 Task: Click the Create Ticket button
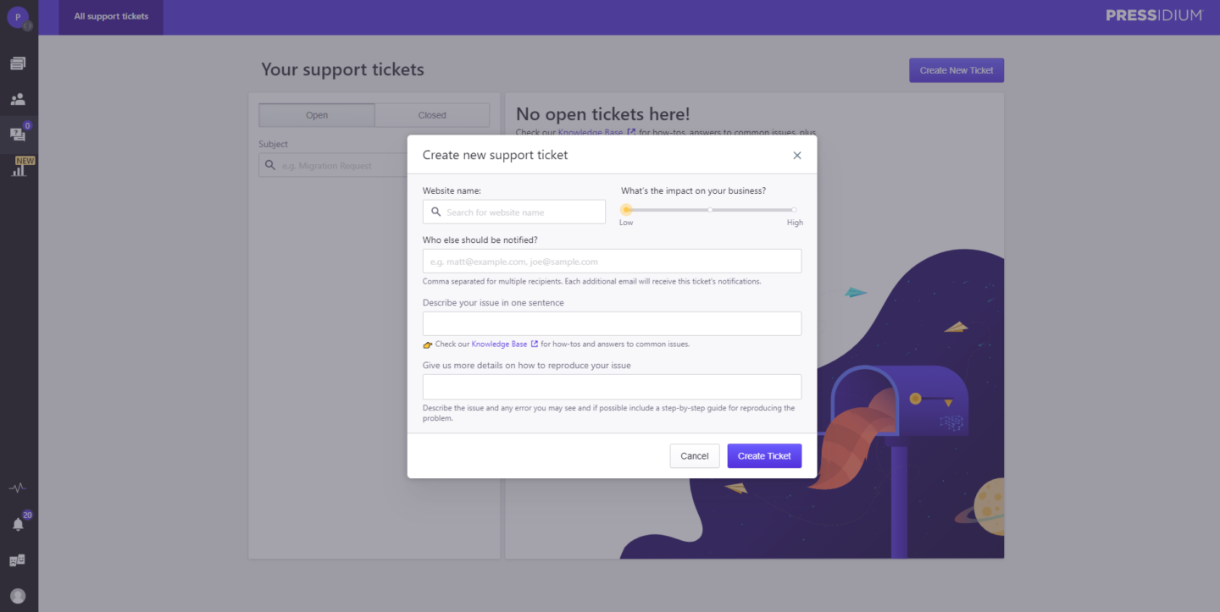(764, 456)
